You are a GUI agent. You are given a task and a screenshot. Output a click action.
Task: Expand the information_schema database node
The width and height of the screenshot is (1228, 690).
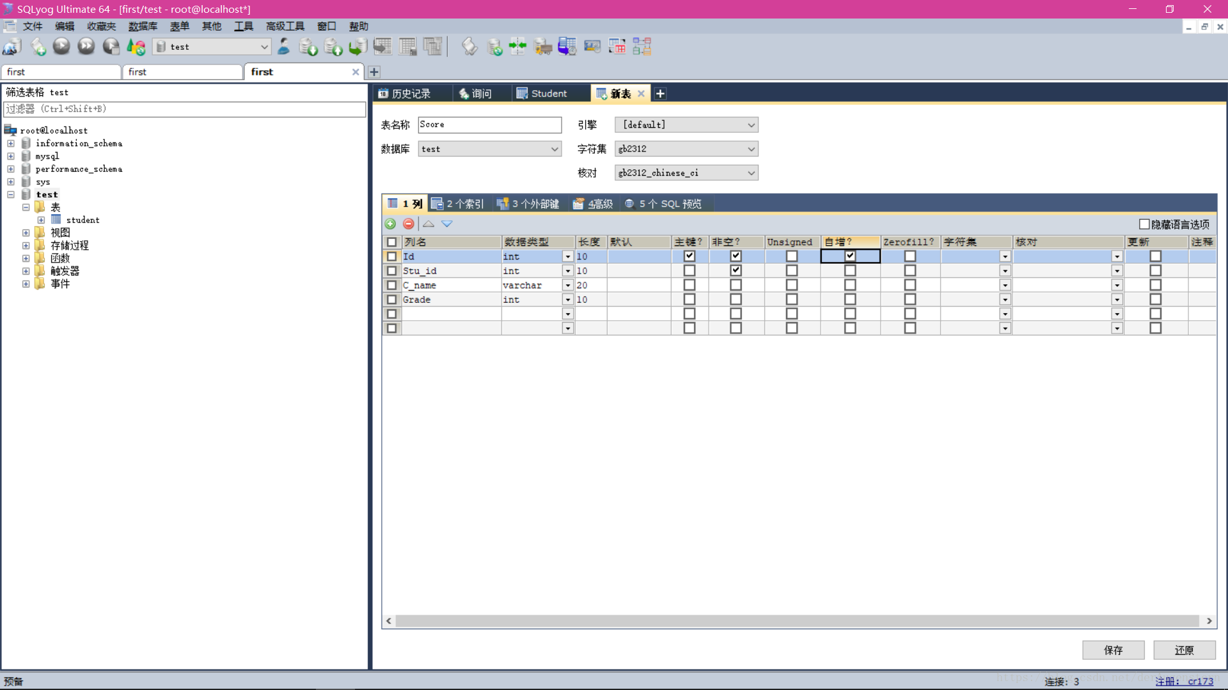(x=11, y=143)
